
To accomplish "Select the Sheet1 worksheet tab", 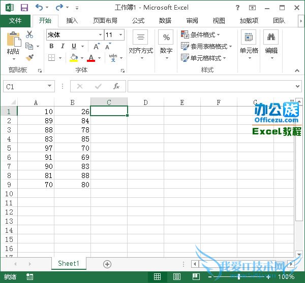I will (69, 264).
